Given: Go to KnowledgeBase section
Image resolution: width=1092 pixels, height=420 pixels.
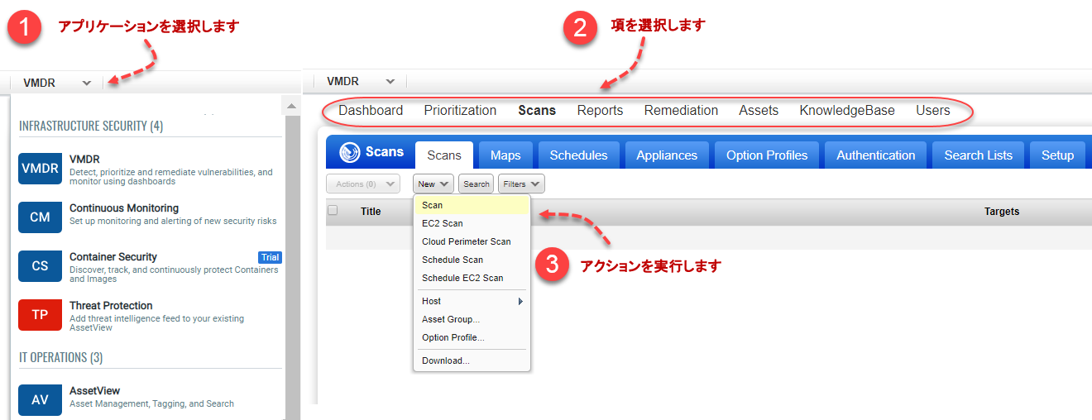Looking at the screenshot, I should tap(847, 110).
